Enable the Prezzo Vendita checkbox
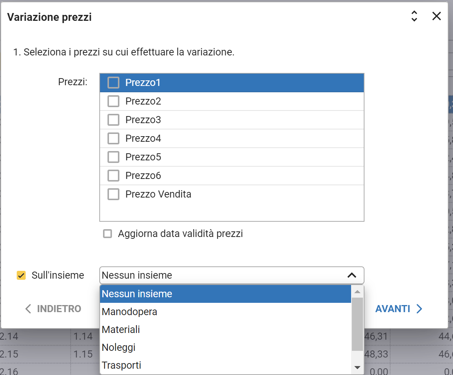 113,194
